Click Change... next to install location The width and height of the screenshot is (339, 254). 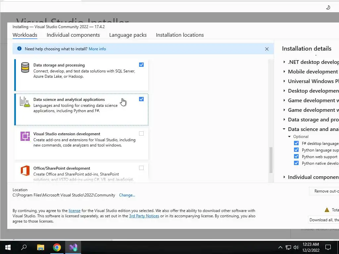[x=127, y=195]
